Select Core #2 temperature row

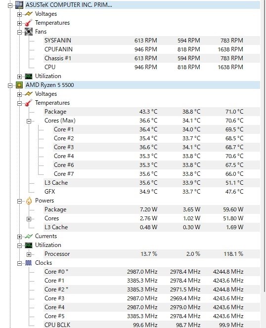pyautogui.click(x=156, y=138)
